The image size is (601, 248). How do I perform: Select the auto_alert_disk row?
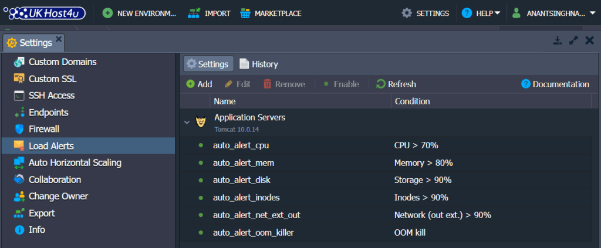(386, 180)
